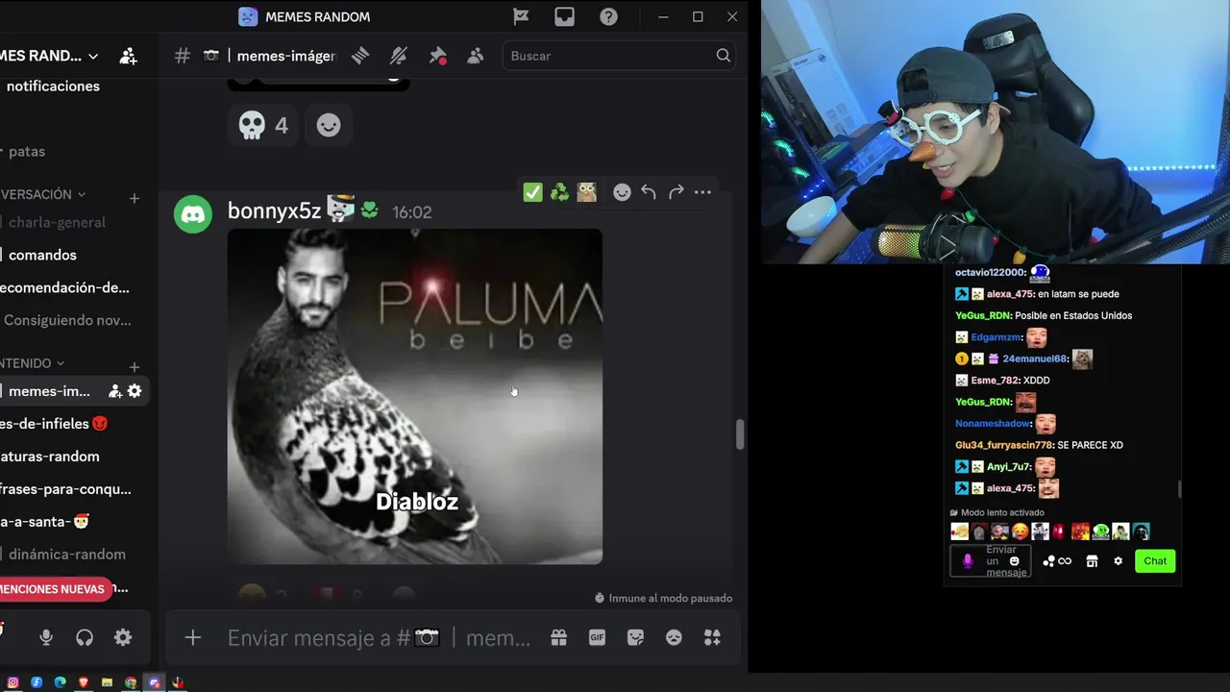The image size is (1230, 692).
Task: Toggle headphones deafen in user panel
Action: click(x=85, y=637)
